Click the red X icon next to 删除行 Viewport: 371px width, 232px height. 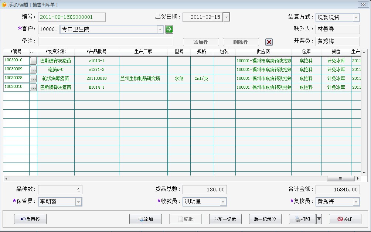click(x=269, y=42)
